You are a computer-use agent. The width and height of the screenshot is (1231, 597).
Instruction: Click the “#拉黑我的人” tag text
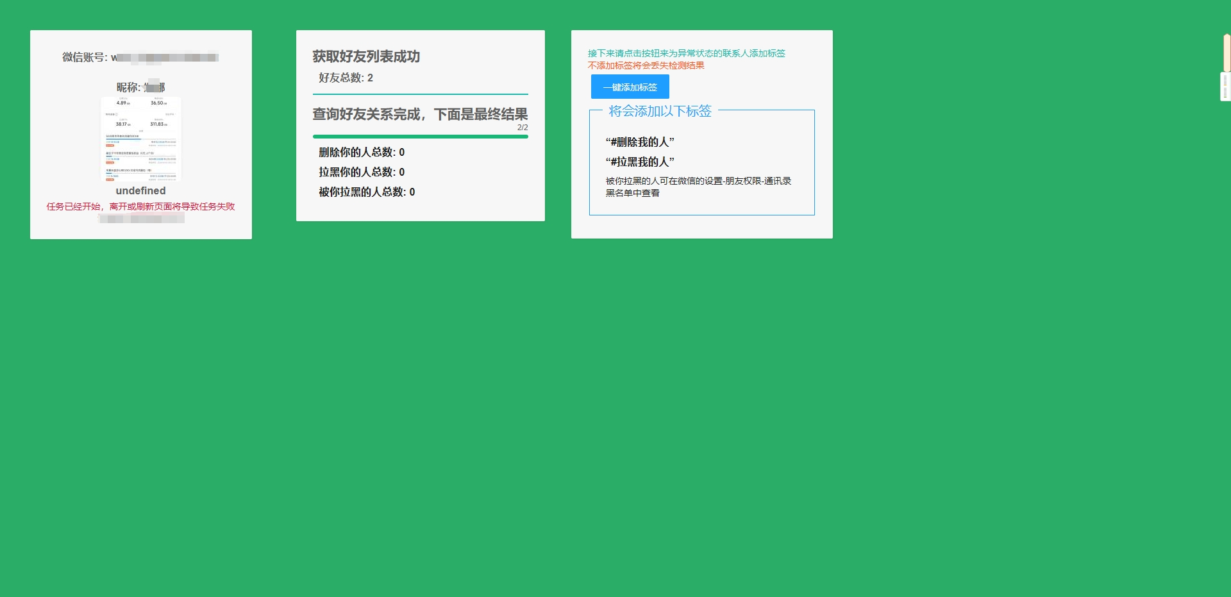tap(640, 162)
